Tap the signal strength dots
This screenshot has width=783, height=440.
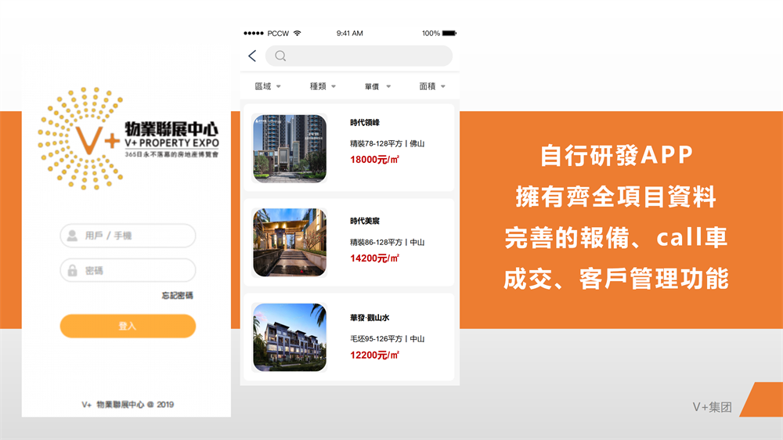point(254,34)
